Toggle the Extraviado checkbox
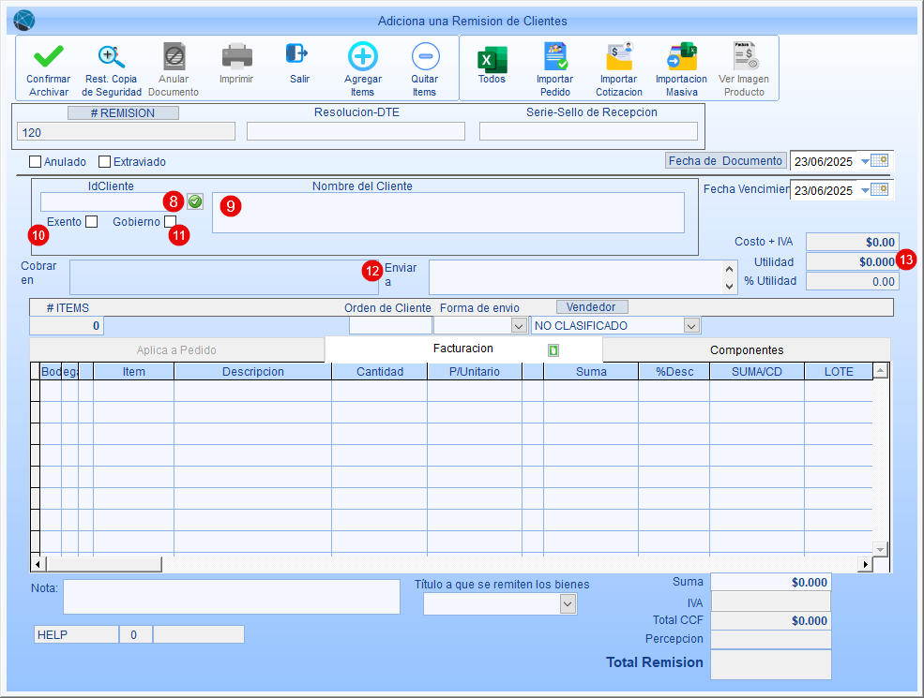924x698 pixels. click(104, 161)
